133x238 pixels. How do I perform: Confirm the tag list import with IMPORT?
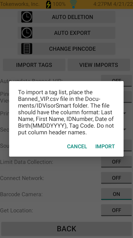[x=105, y=147]
